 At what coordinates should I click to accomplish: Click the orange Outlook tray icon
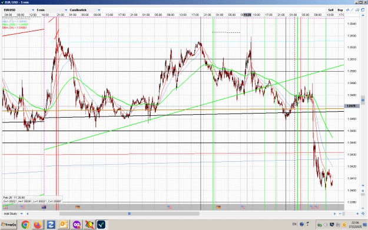tap(344, 225)
